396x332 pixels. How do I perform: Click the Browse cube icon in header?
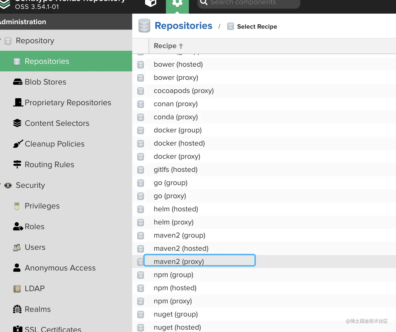coord(151,3)
